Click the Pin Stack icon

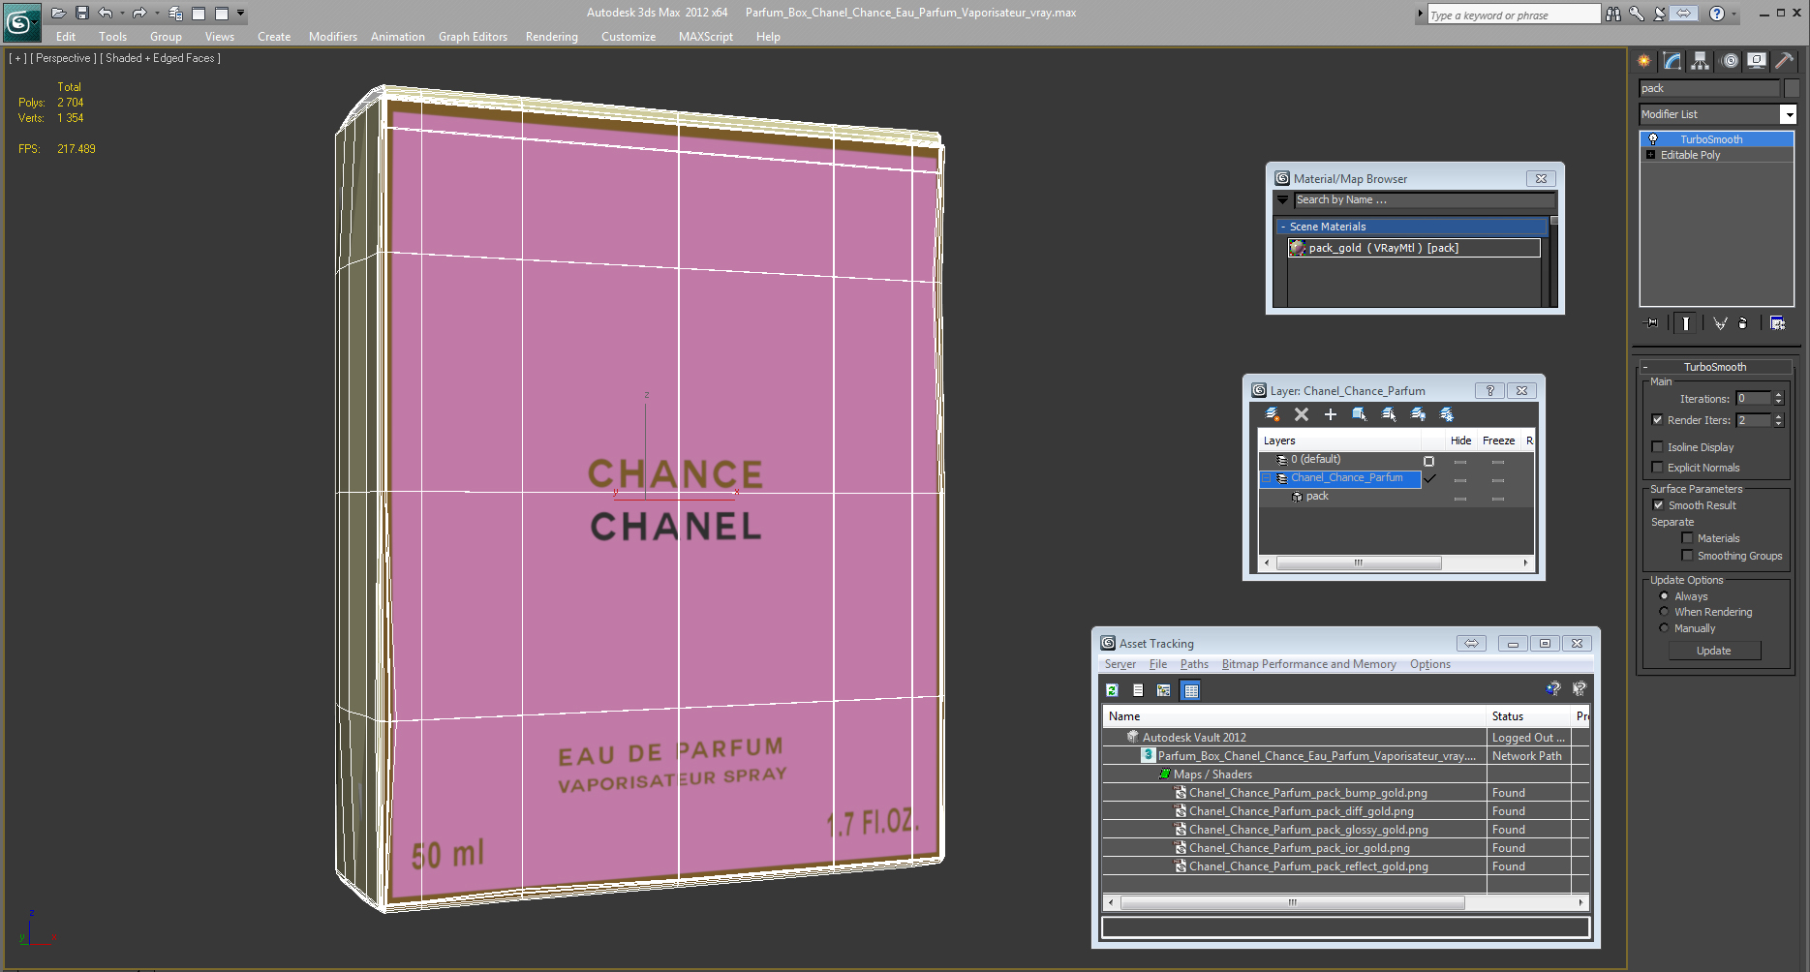pos(1652,323)
